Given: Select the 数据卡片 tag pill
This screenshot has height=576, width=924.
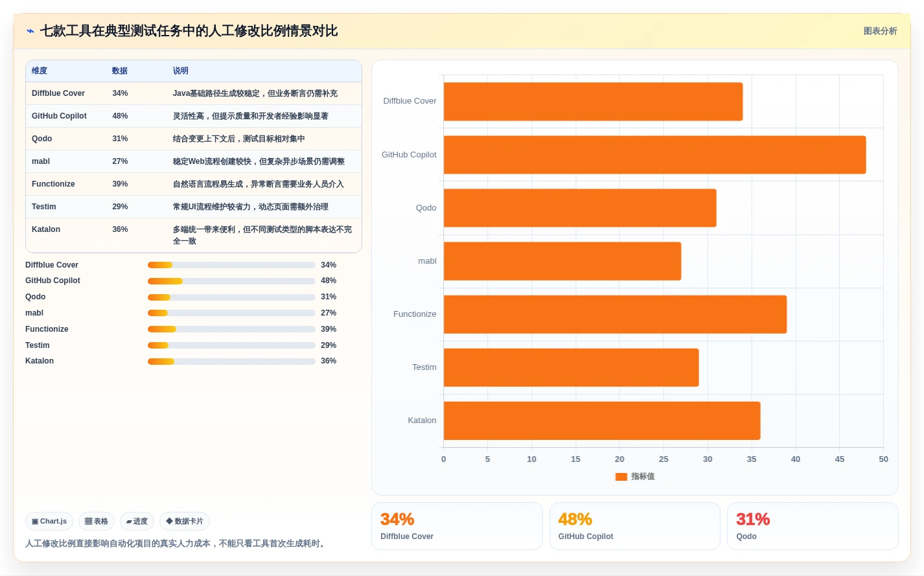Looking at the screenshot, I should click(185, 521).
